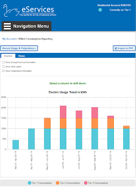Image resolution: width=136 pixels, height=192 pixels.
Task: Enable Show Energy/Fuel Cost Information checkbox
Action: 3,62
